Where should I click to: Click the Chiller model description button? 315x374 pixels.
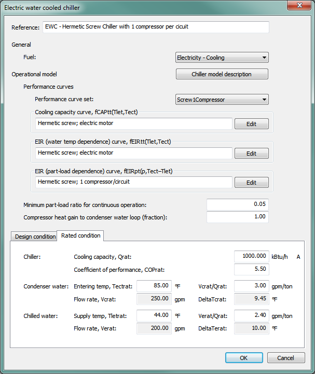[x=222, y=74]
